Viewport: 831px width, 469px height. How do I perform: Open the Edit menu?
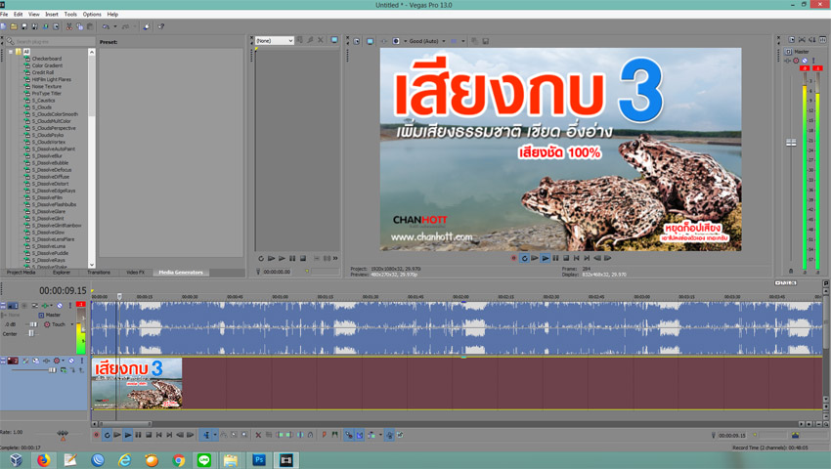[18, 15]
